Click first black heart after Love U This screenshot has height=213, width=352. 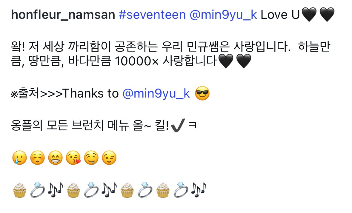point(309,15)
